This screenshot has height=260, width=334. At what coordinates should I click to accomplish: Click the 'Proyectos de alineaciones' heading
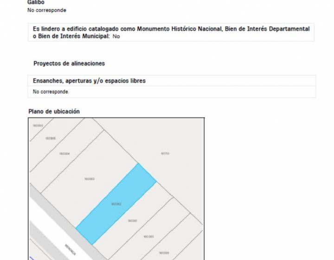pyautogui.click(x=69, y=64)
